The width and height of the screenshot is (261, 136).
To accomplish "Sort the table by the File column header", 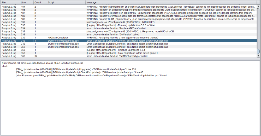I will point(10,3).
